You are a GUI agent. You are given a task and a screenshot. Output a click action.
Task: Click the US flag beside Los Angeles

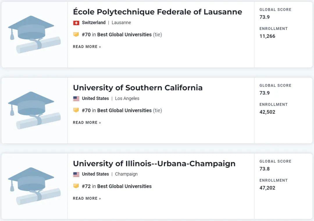tap(76, 99)
